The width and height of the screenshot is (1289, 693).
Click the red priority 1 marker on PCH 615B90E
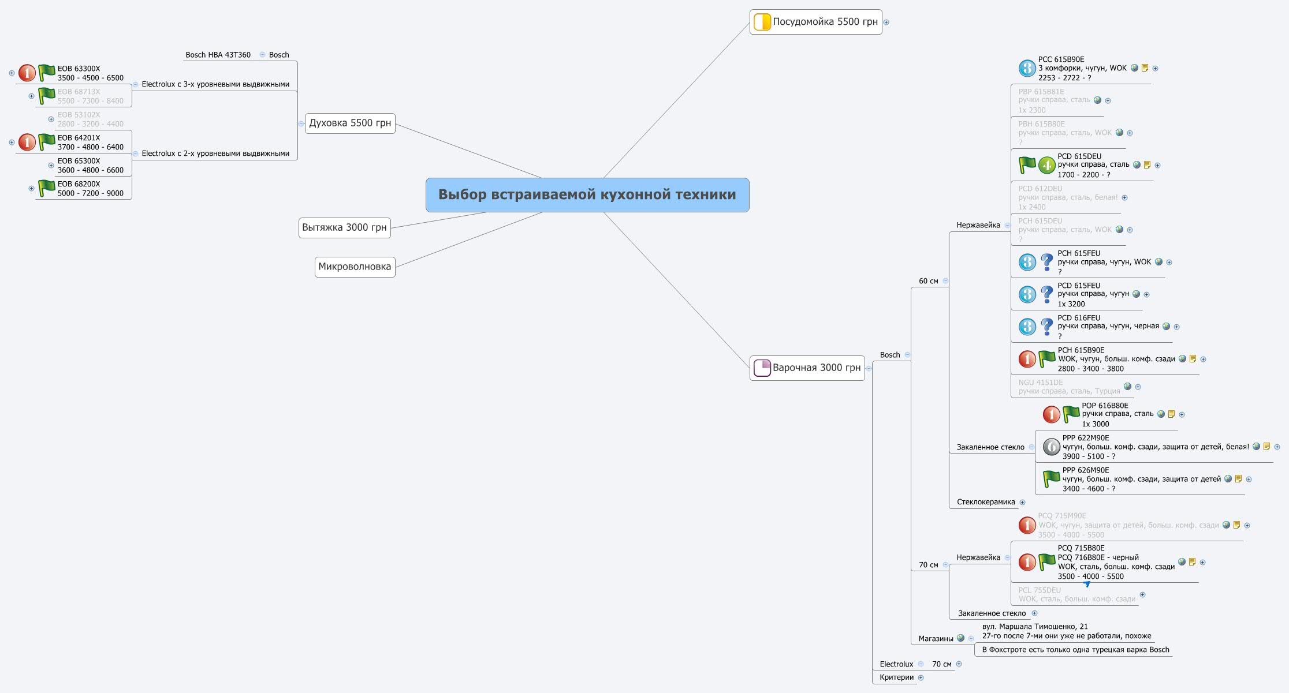(x=1027, y=359)
